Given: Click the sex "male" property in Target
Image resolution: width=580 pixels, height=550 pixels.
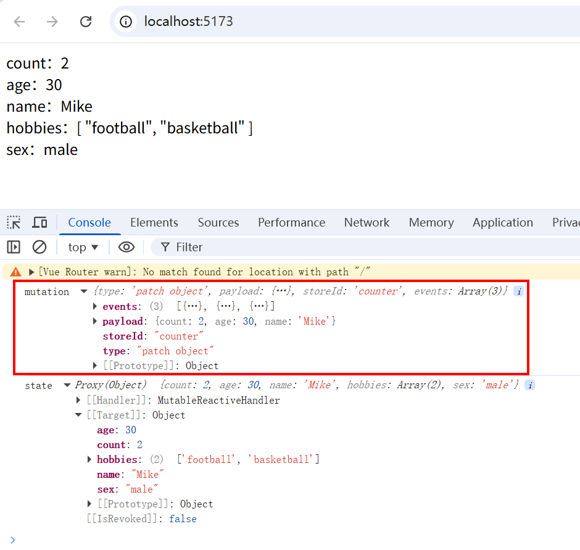Looking at the screenshot, I should pyautogui.click(x=128, y=489).
